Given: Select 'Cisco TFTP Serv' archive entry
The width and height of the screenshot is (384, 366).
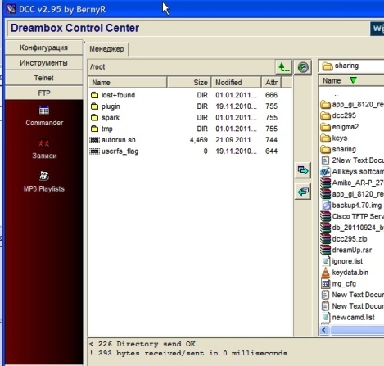Looking at the screenshot, I should (352, 216).
